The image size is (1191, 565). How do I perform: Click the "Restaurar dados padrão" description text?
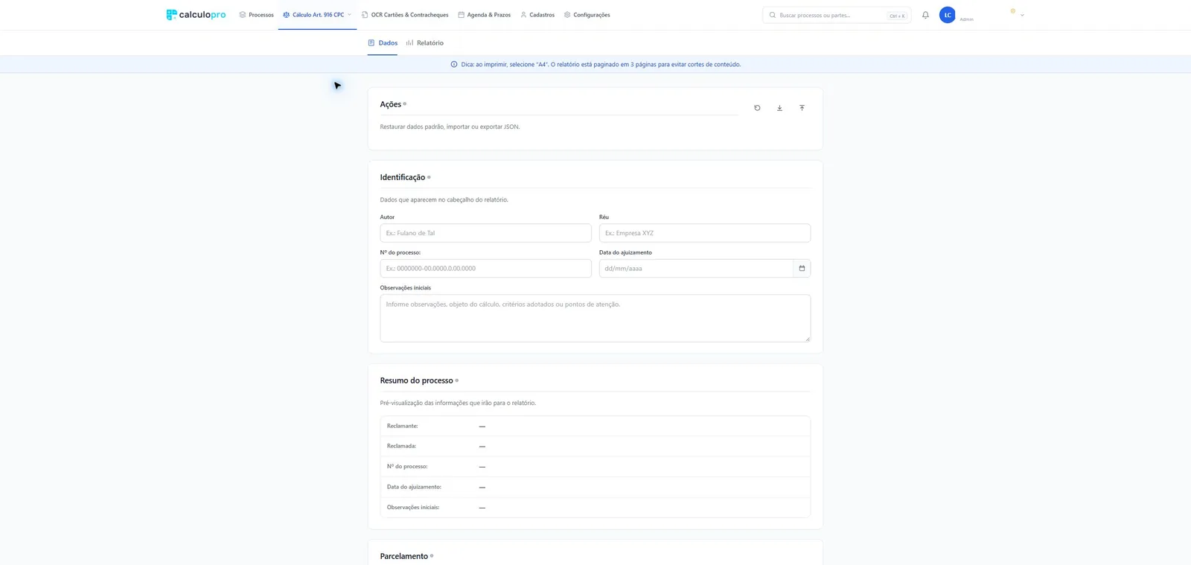450,127
